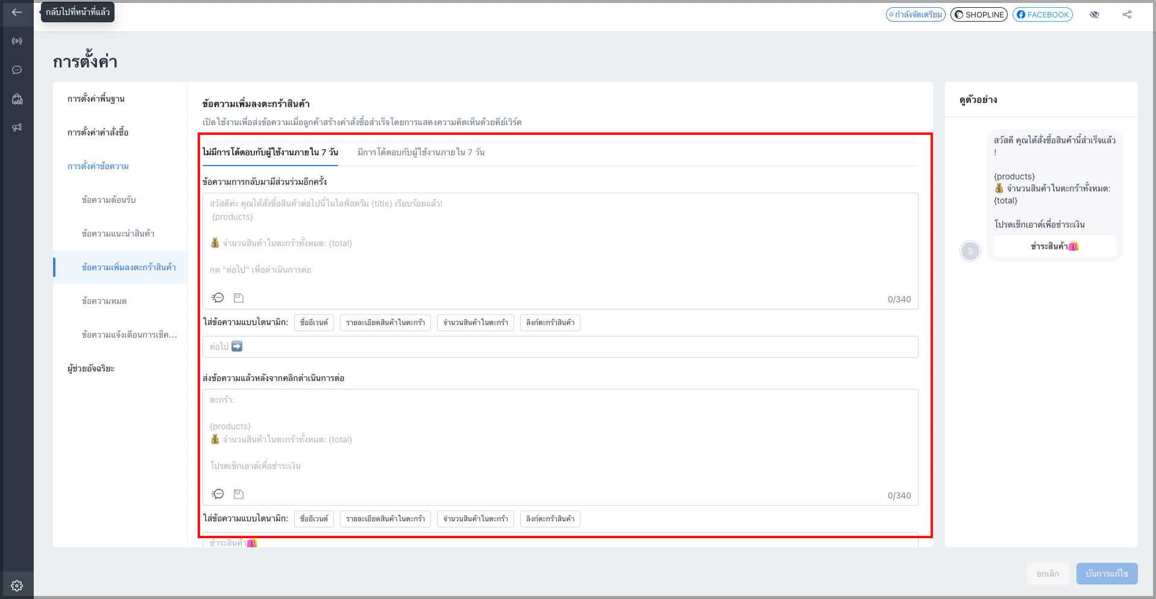This screenshot has height=599, width=1156.
Task: Click the quick reply icon in first message box
Action: click(x=218, y=298)
